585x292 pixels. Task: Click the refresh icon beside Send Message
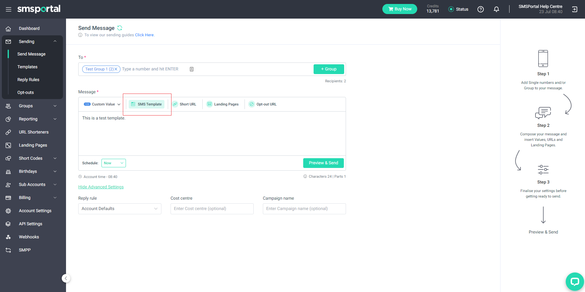point(120,28)
